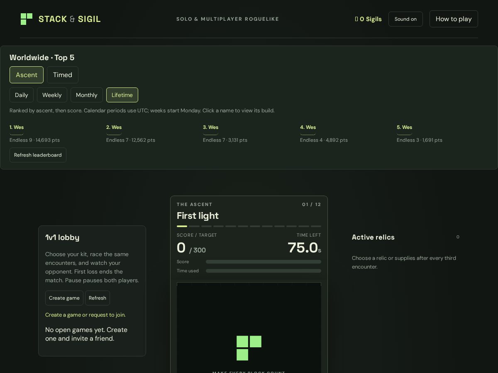Select the Monthly period filter
The image size is (498, 373).
point(87,95)
